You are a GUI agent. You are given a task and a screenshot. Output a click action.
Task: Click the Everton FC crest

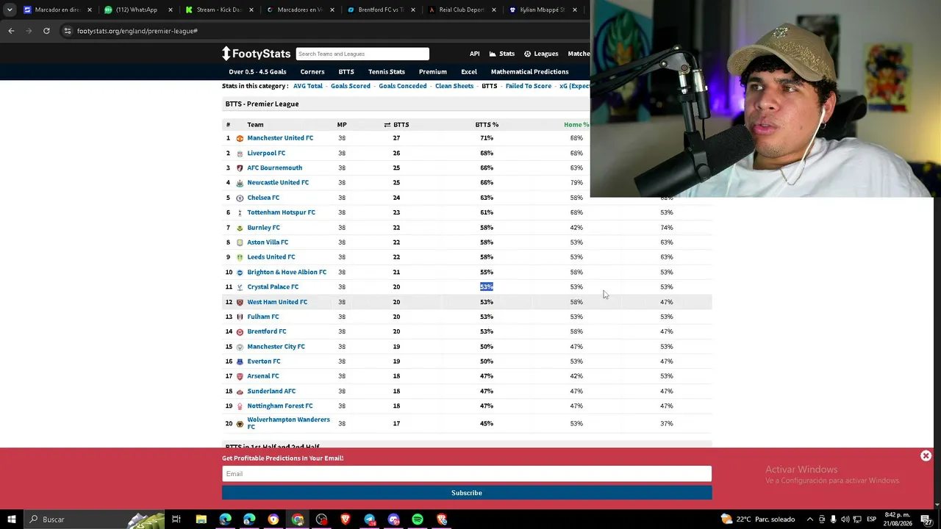[240, 361]
